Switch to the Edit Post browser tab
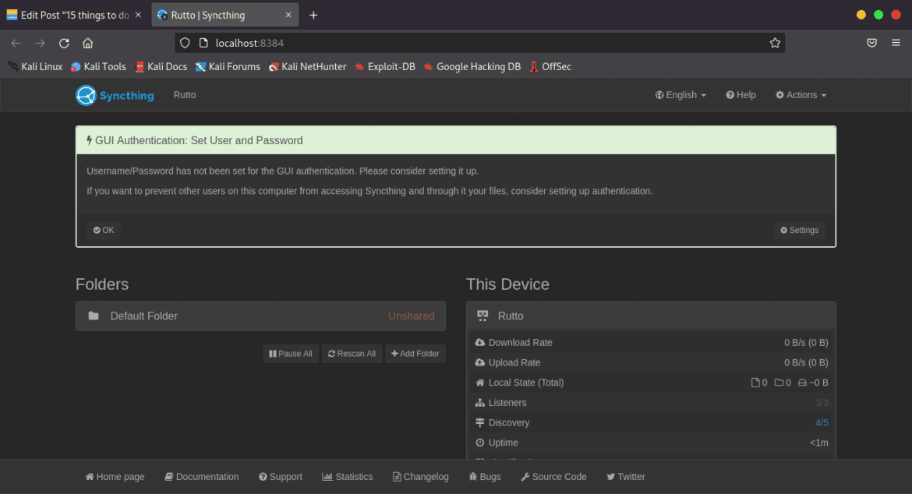Image resolution: width=912 pixels, height=494 pixels. [69, 14]
